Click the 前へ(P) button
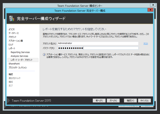 coord(99,101)
